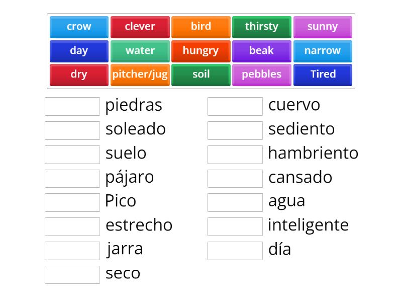Click the answer box beside 'cuervo'
This screenshot has height=302, width=402.
click(x=235, y=106)
